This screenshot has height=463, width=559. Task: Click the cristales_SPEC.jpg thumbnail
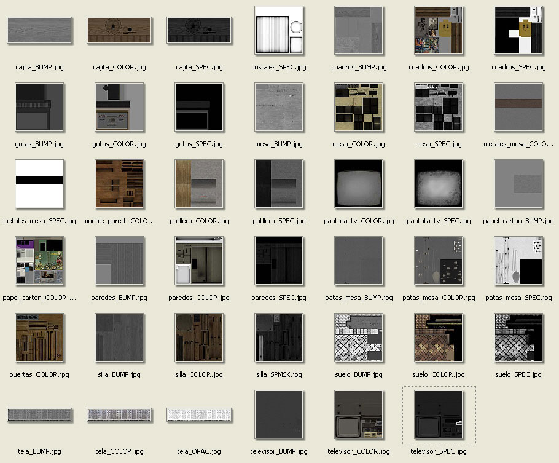point(279,30)
